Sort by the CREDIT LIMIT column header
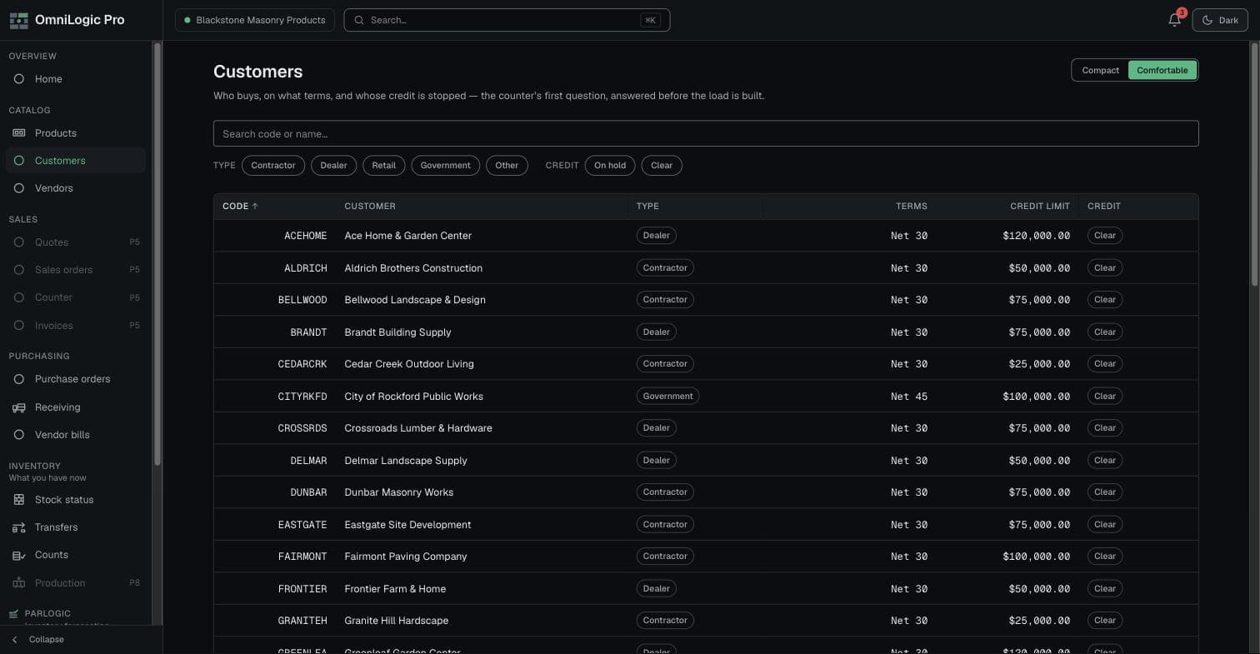This screenshot has height=654, width=1260. (1040, 206)
